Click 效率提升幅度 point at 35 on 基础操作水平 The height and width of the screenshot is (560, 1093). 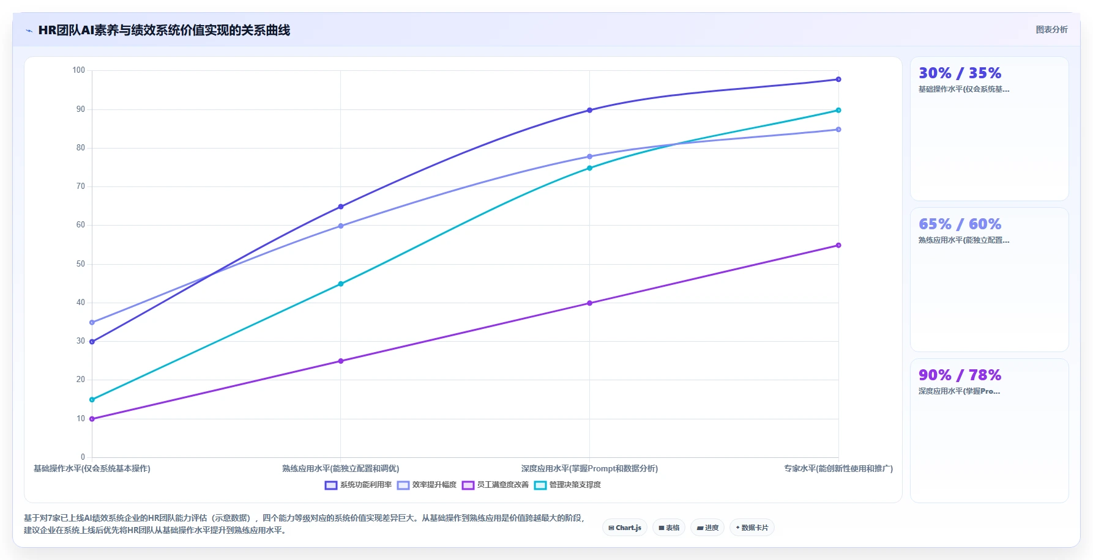point(92,322)
